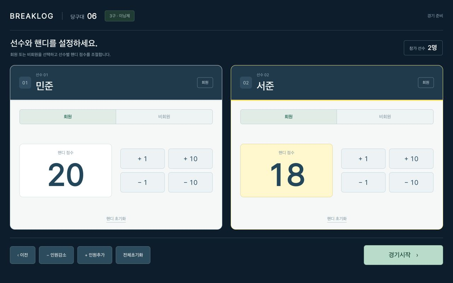Add 10 to 서준's handicap score

(411, 159)
